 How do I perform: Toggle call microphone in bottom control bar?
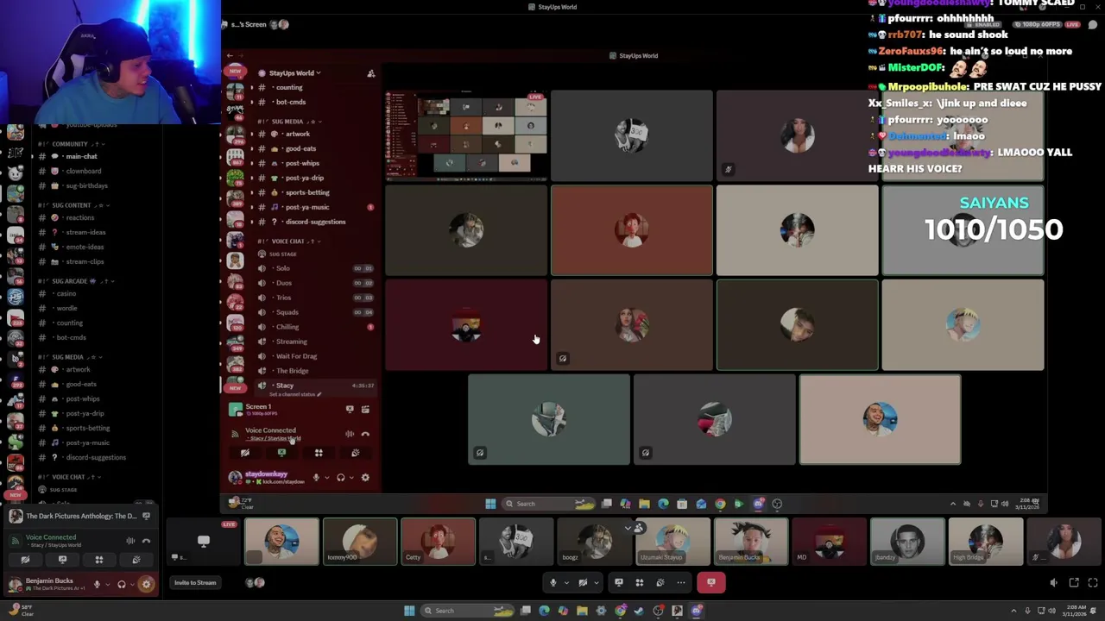553,583
